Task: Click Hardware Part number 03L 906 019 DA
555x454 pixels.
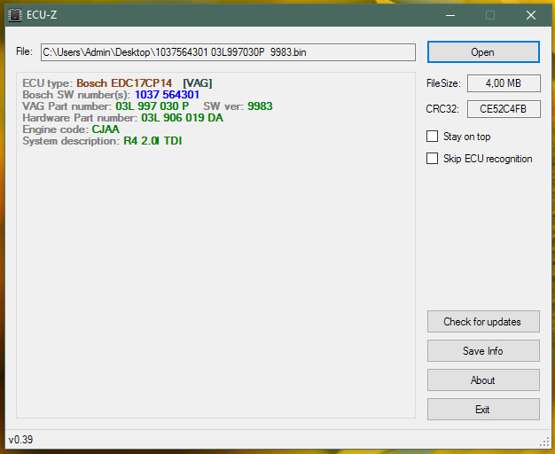Action: click(183, 118)
